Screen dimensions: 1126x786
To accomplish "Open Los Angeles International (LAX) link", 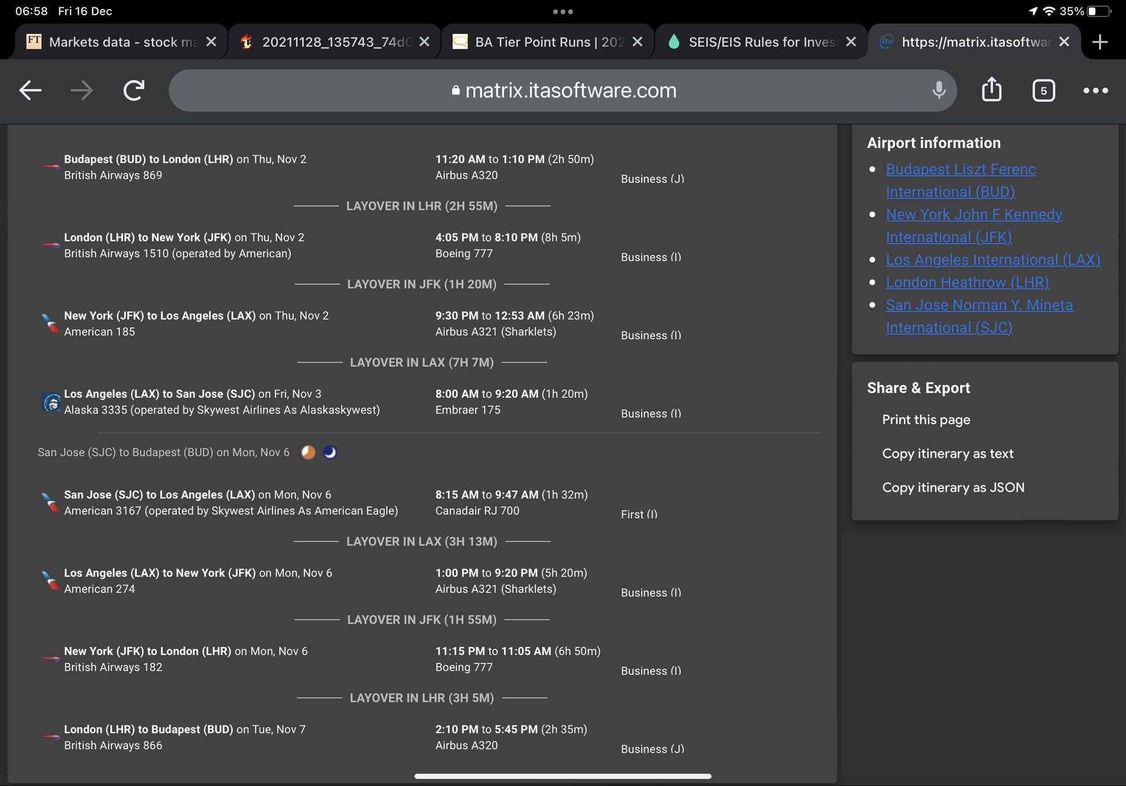I will (993, 260).
